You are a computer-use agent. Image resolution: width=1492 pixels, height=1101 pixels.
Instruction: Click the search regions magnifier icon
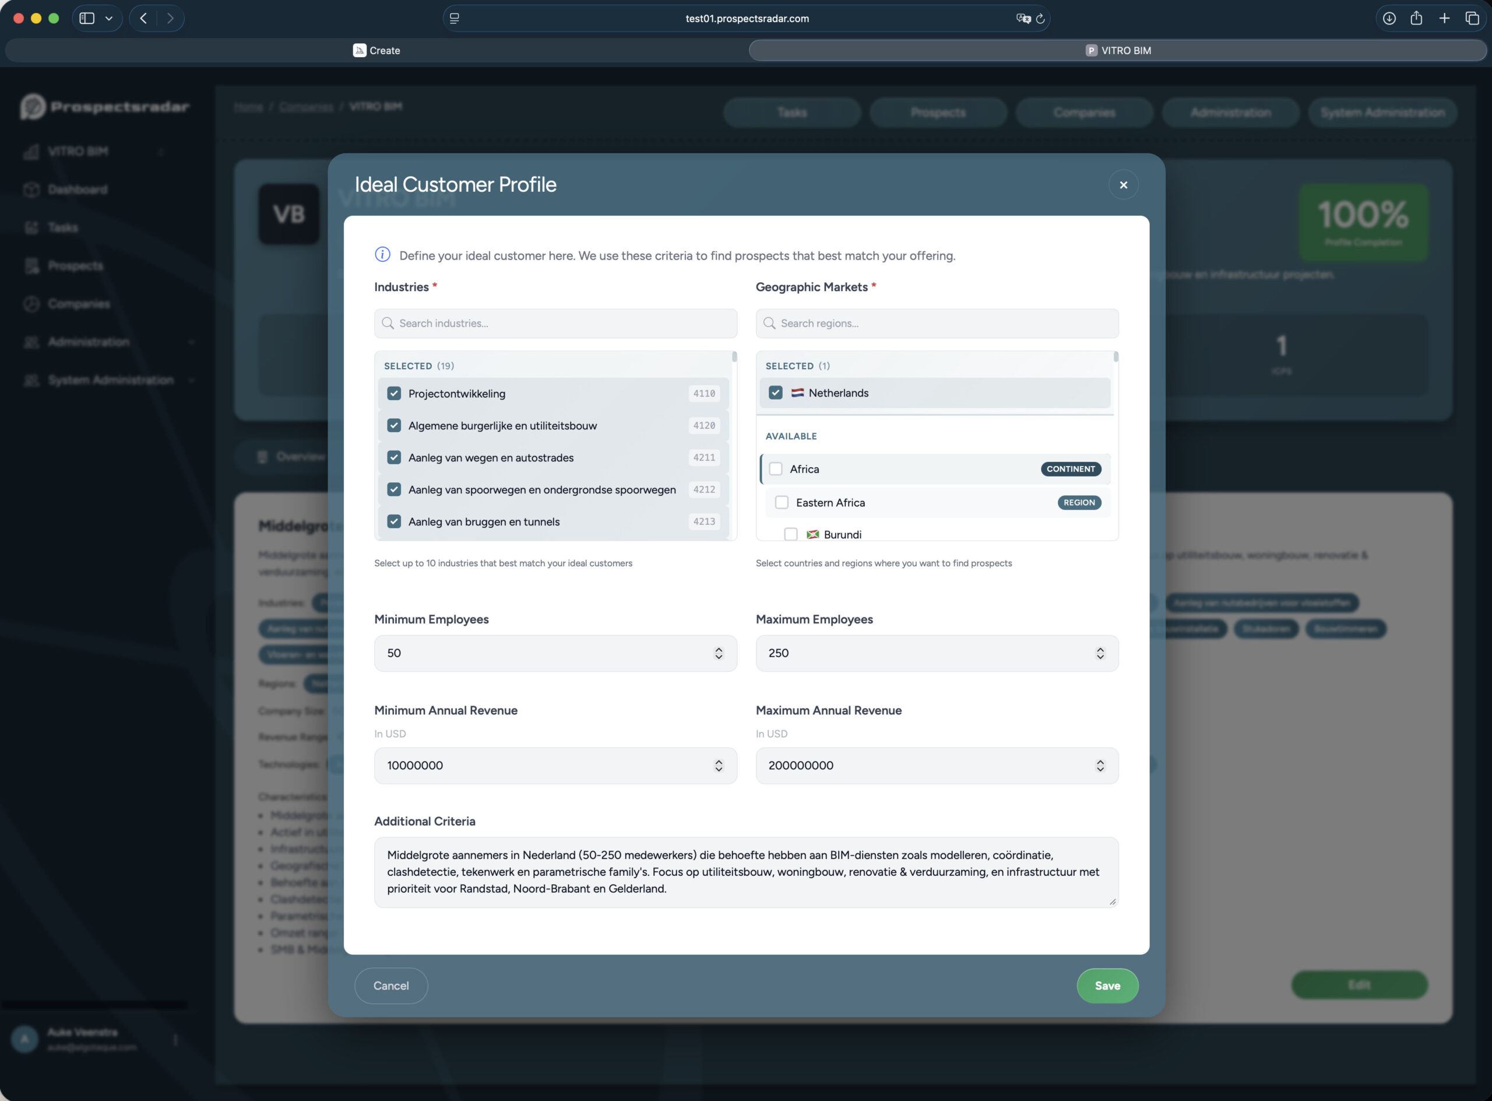(769, 323)
